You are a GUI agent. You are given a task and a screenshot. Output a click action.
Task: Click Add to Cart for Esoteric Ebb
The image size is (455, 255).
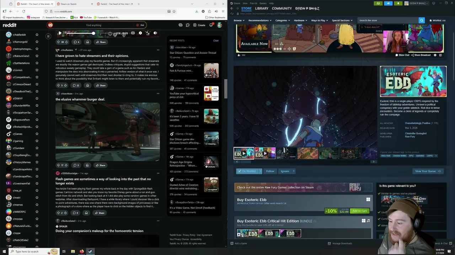[359, 211]
